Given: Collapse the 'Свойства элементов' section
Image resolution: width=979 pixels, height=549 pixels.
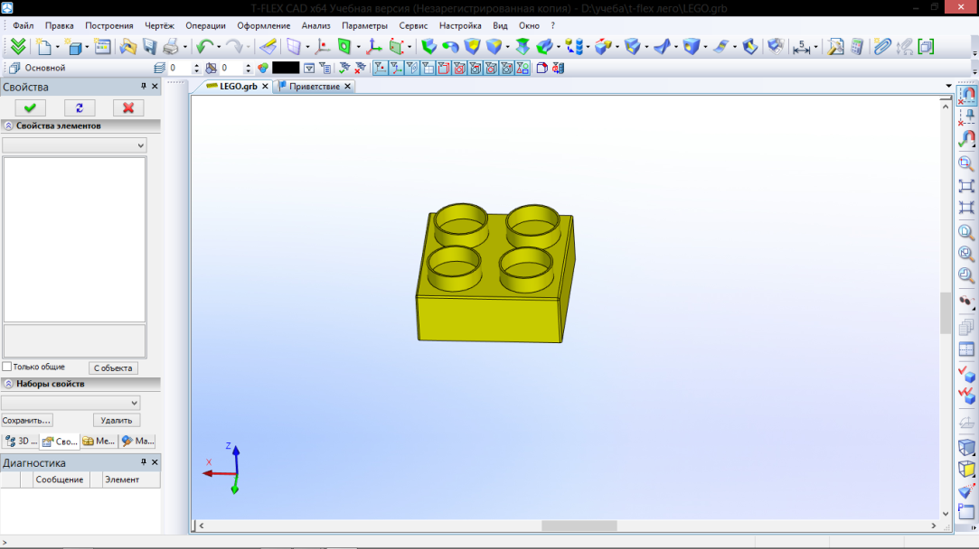Looking at the screenshot, I should coord(8,126).
